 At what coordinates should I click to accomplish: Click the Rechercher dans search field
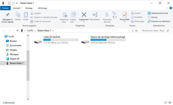(x=155, y=31)
